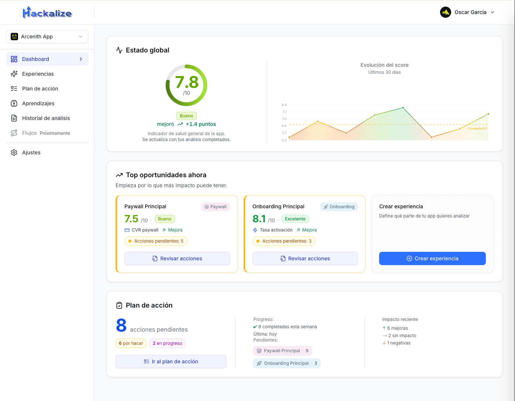Click the Paywall Principal 5 pending chip
Image resolution: width=515 pixels, height=401 pixels.
(283, 351)
